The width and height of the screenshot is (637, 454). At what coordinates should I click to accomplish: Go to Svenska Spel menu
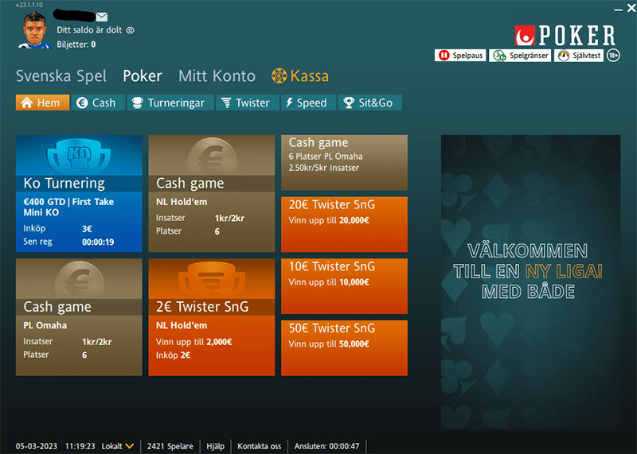[61, 76]
